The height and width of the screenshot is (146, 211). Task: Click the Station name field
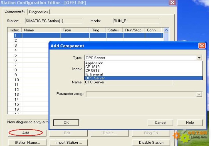(54, 21)
